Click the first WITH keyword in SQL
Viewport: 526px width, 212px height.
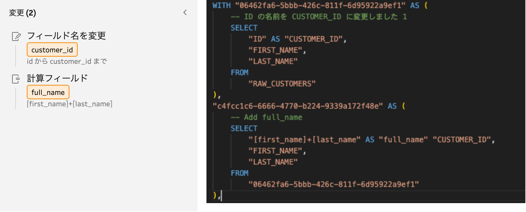coord(221,5)
